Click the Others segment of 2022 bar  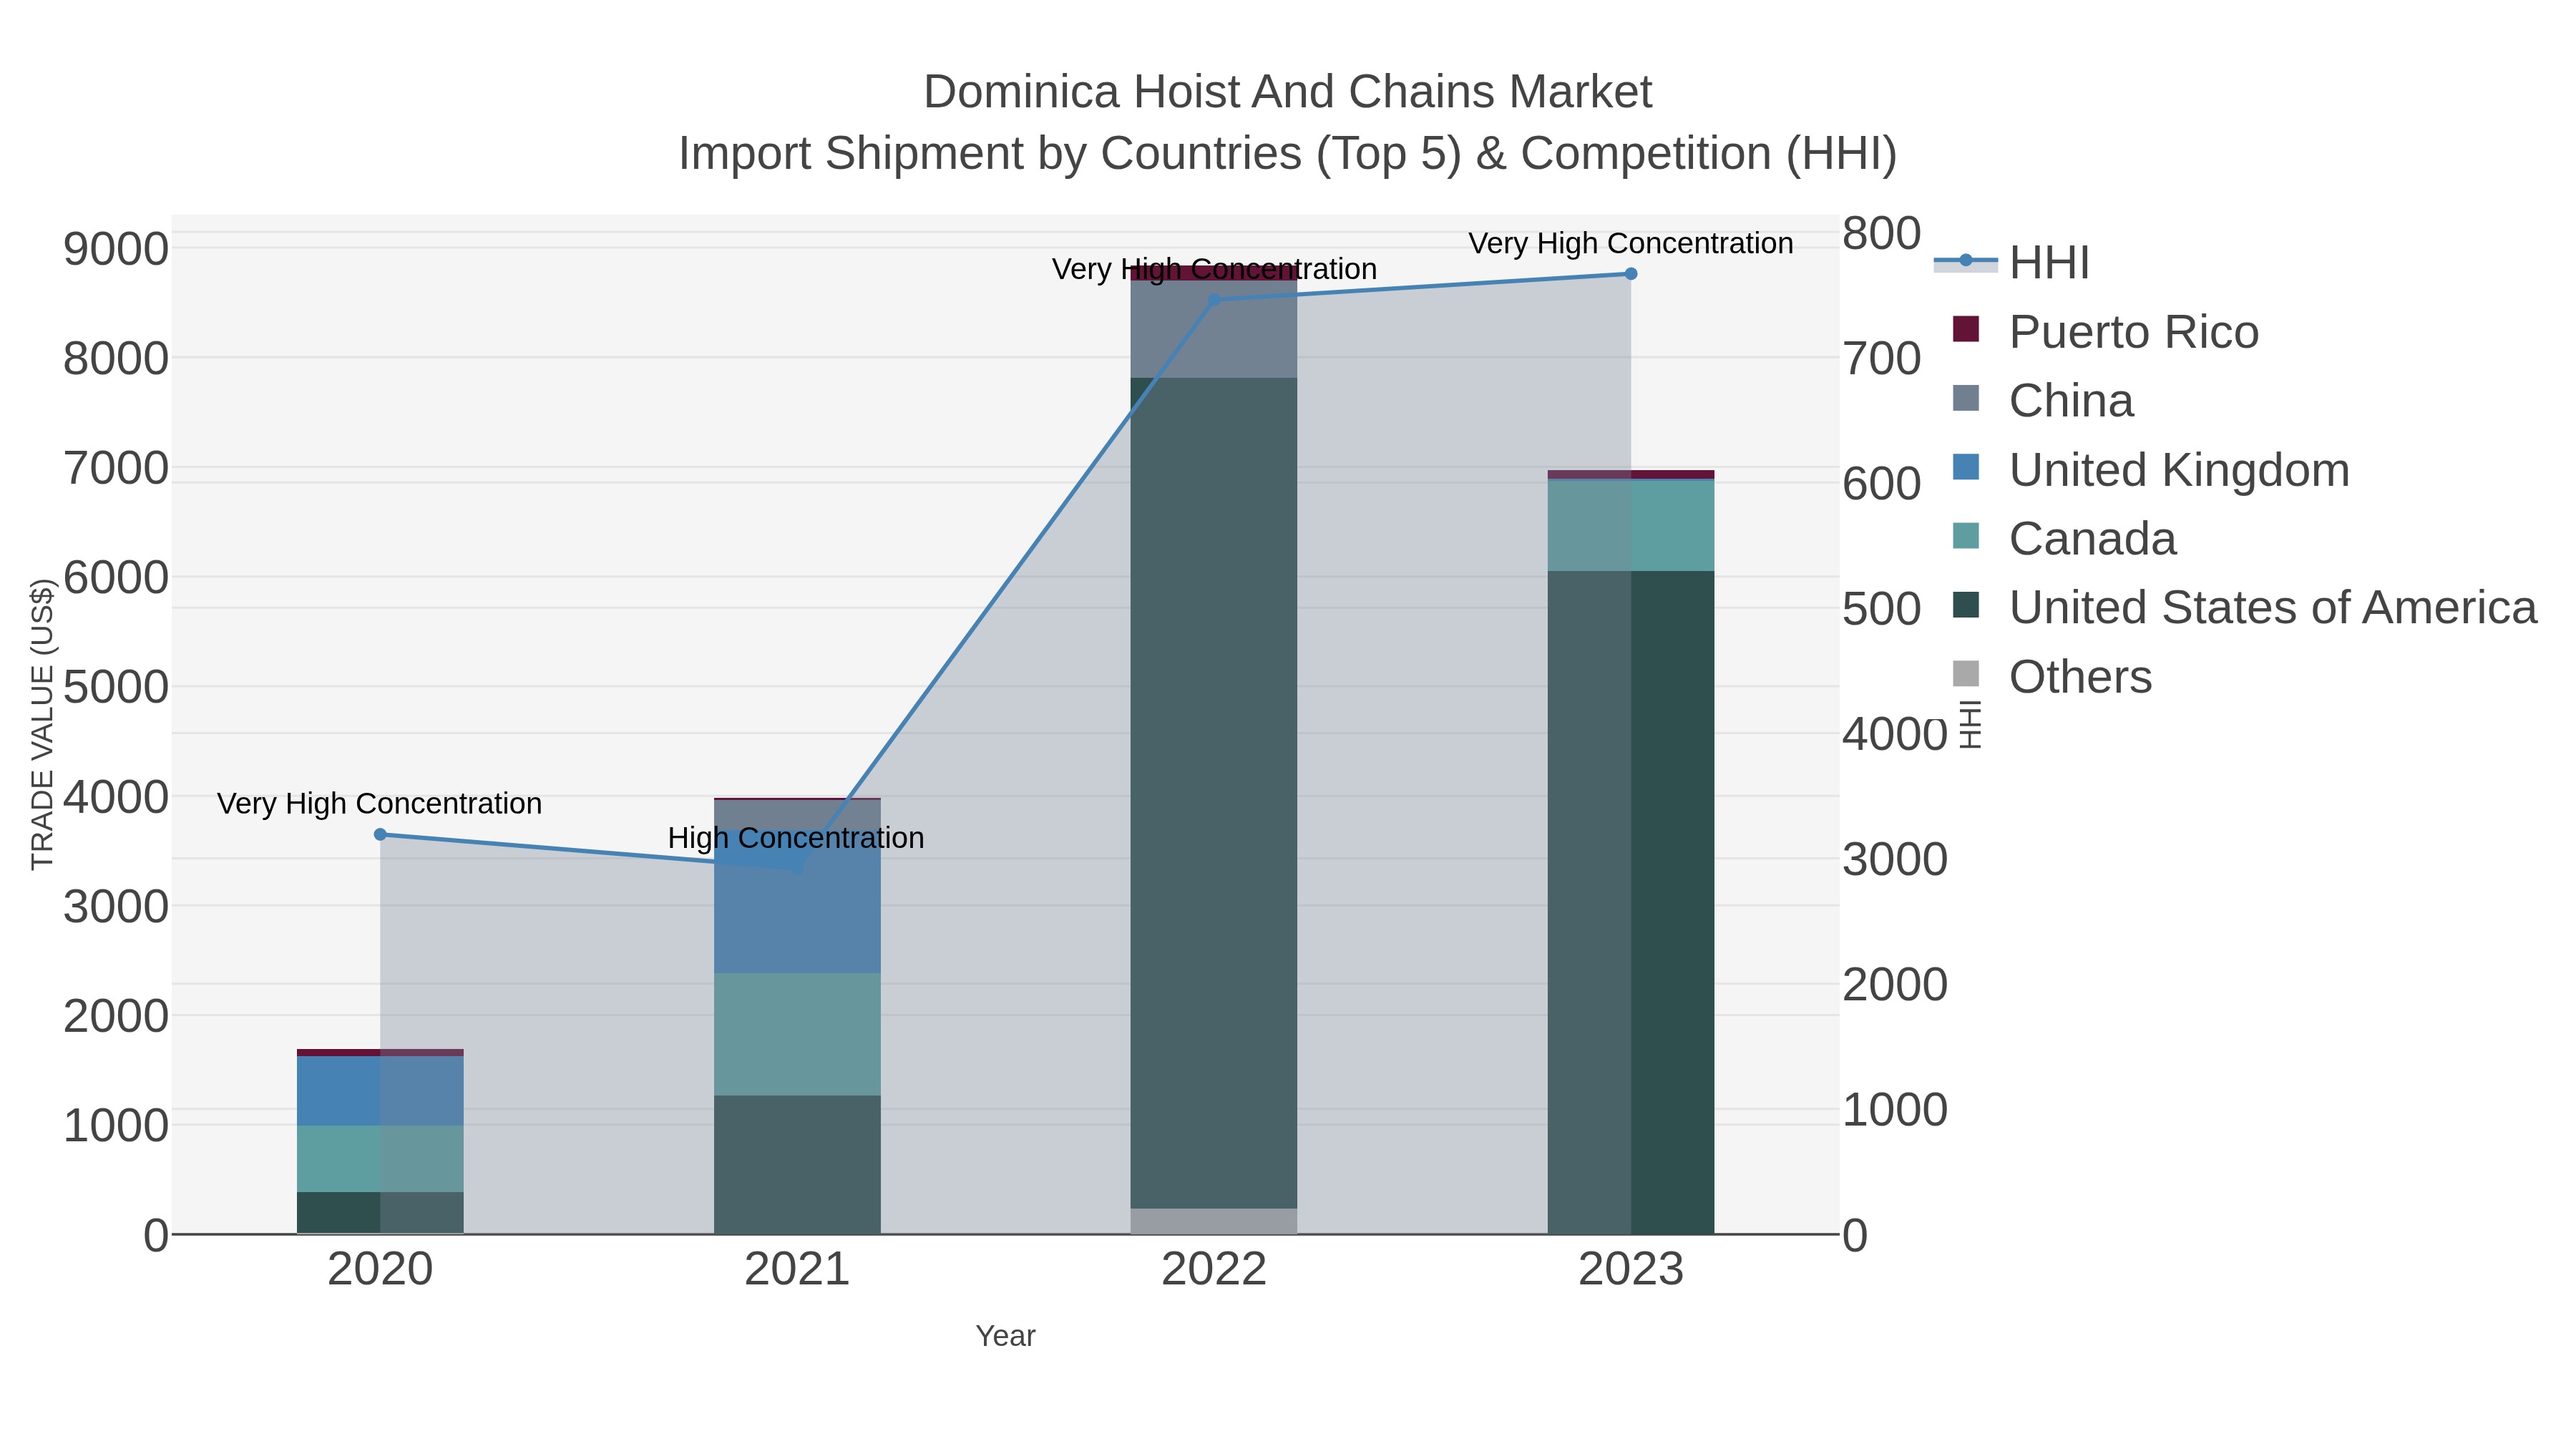point(1214,1221)
